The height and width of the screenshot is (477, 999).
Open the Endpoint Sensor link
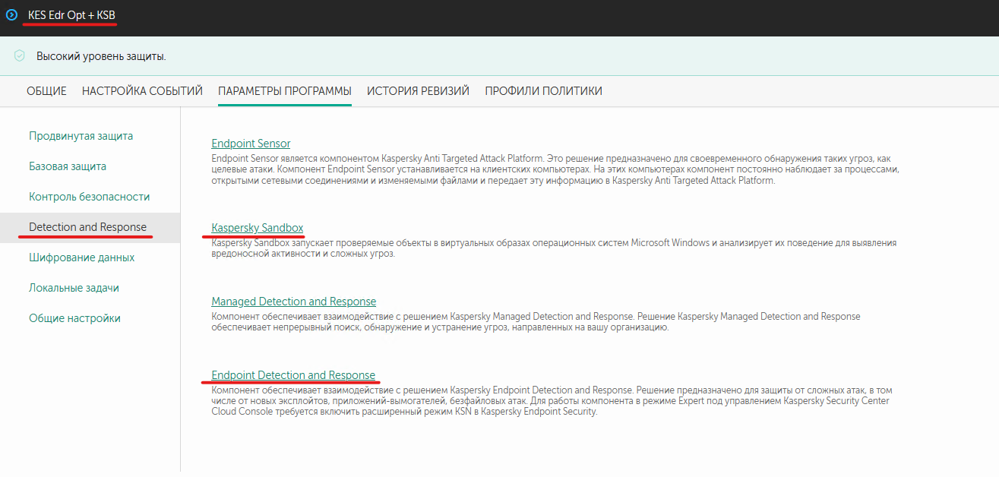251,143
